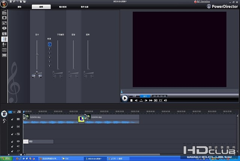The height and width of the screenshot is (161, 240).
Task: Toggle lock on the title track
Action: [12, 141]
